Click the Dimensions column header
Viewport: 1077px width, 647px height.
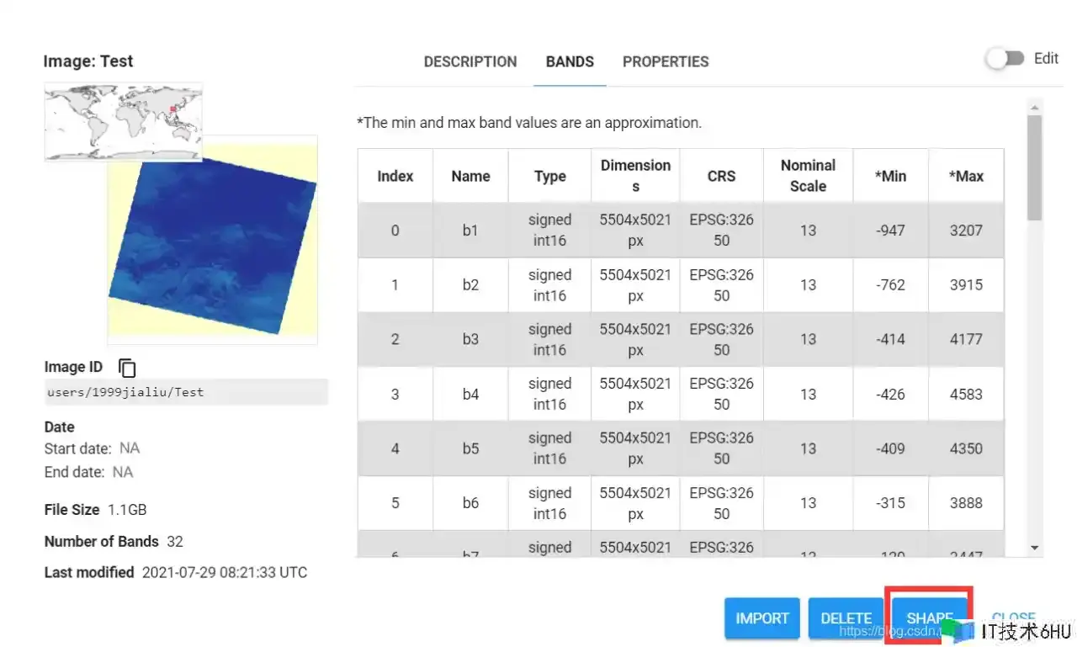(x=635, y=176)
